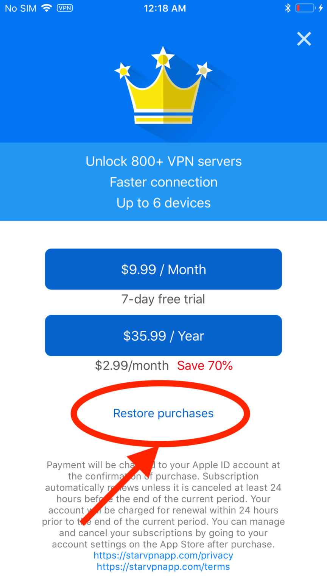327x582 pixels.
Task: Click the charging bolt icon
Action: click(x=321, y=8)
